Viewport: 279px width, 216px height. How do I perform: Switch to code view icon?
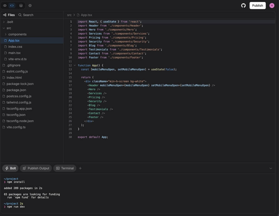[x=12, y=6]
